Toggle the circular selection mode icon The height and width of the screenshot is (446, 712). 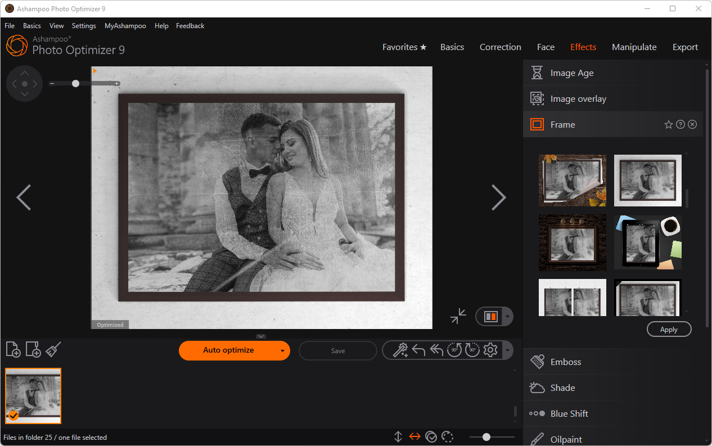(448, 436)
